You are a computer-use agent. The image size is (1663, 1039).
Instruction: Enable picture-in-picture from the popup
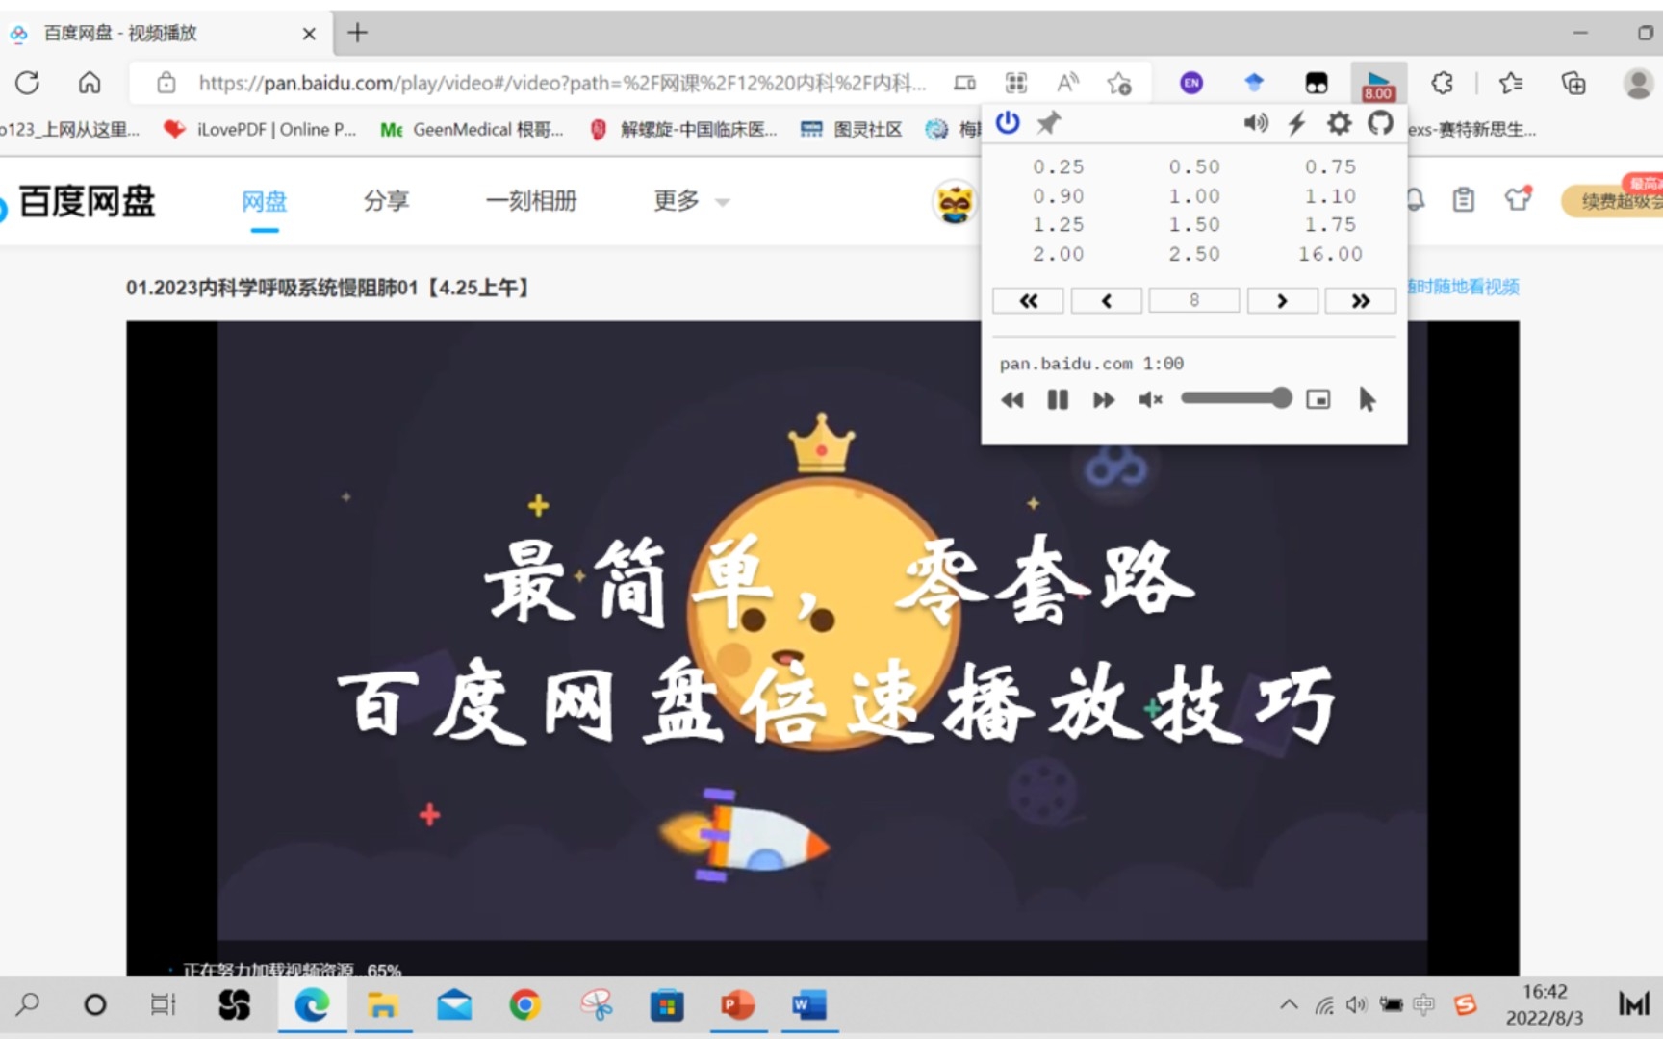pyautogui.click(x=1318, y=399)
